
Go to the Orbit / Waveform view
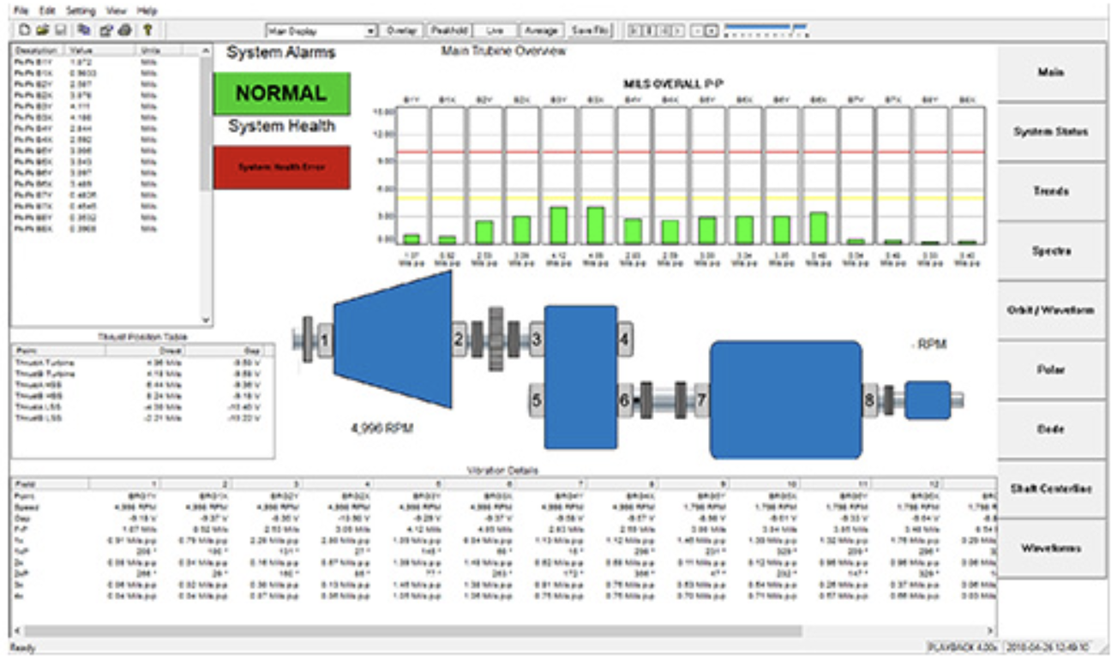1051,310
